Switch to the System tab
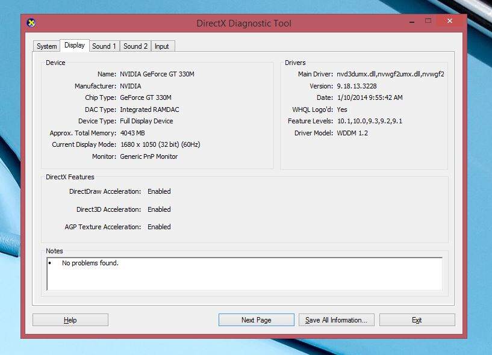The height and width of the screenshot is (355, 492). tap(46, 46)
